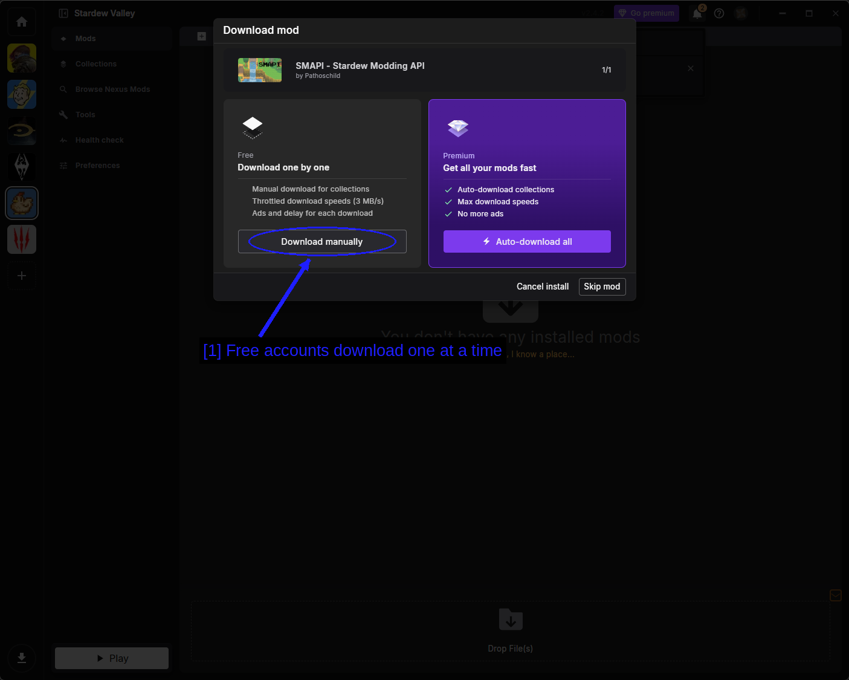Open the downloads icon at bottom left
The width and height of the screenshot is (849, 680).
(22, 658)
